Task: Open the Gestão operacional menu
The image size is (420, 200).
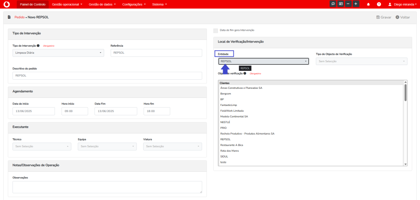Action: 67,4
